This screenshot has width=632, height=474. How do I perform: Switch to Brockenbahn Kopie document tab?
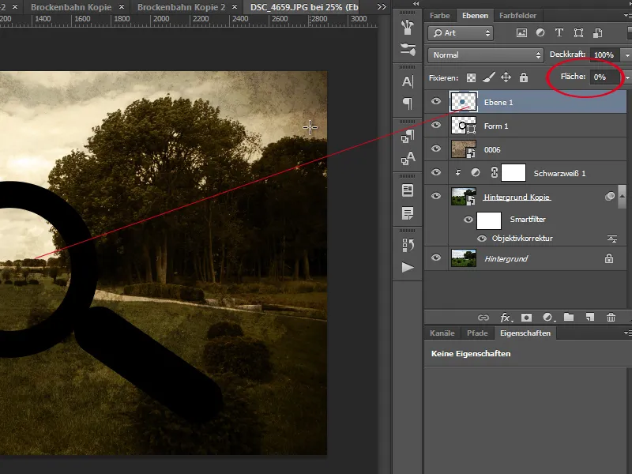coord(71,7)
